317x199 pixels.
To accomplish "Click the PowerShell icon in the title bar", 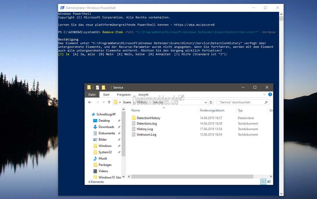I will coord(62,8).
